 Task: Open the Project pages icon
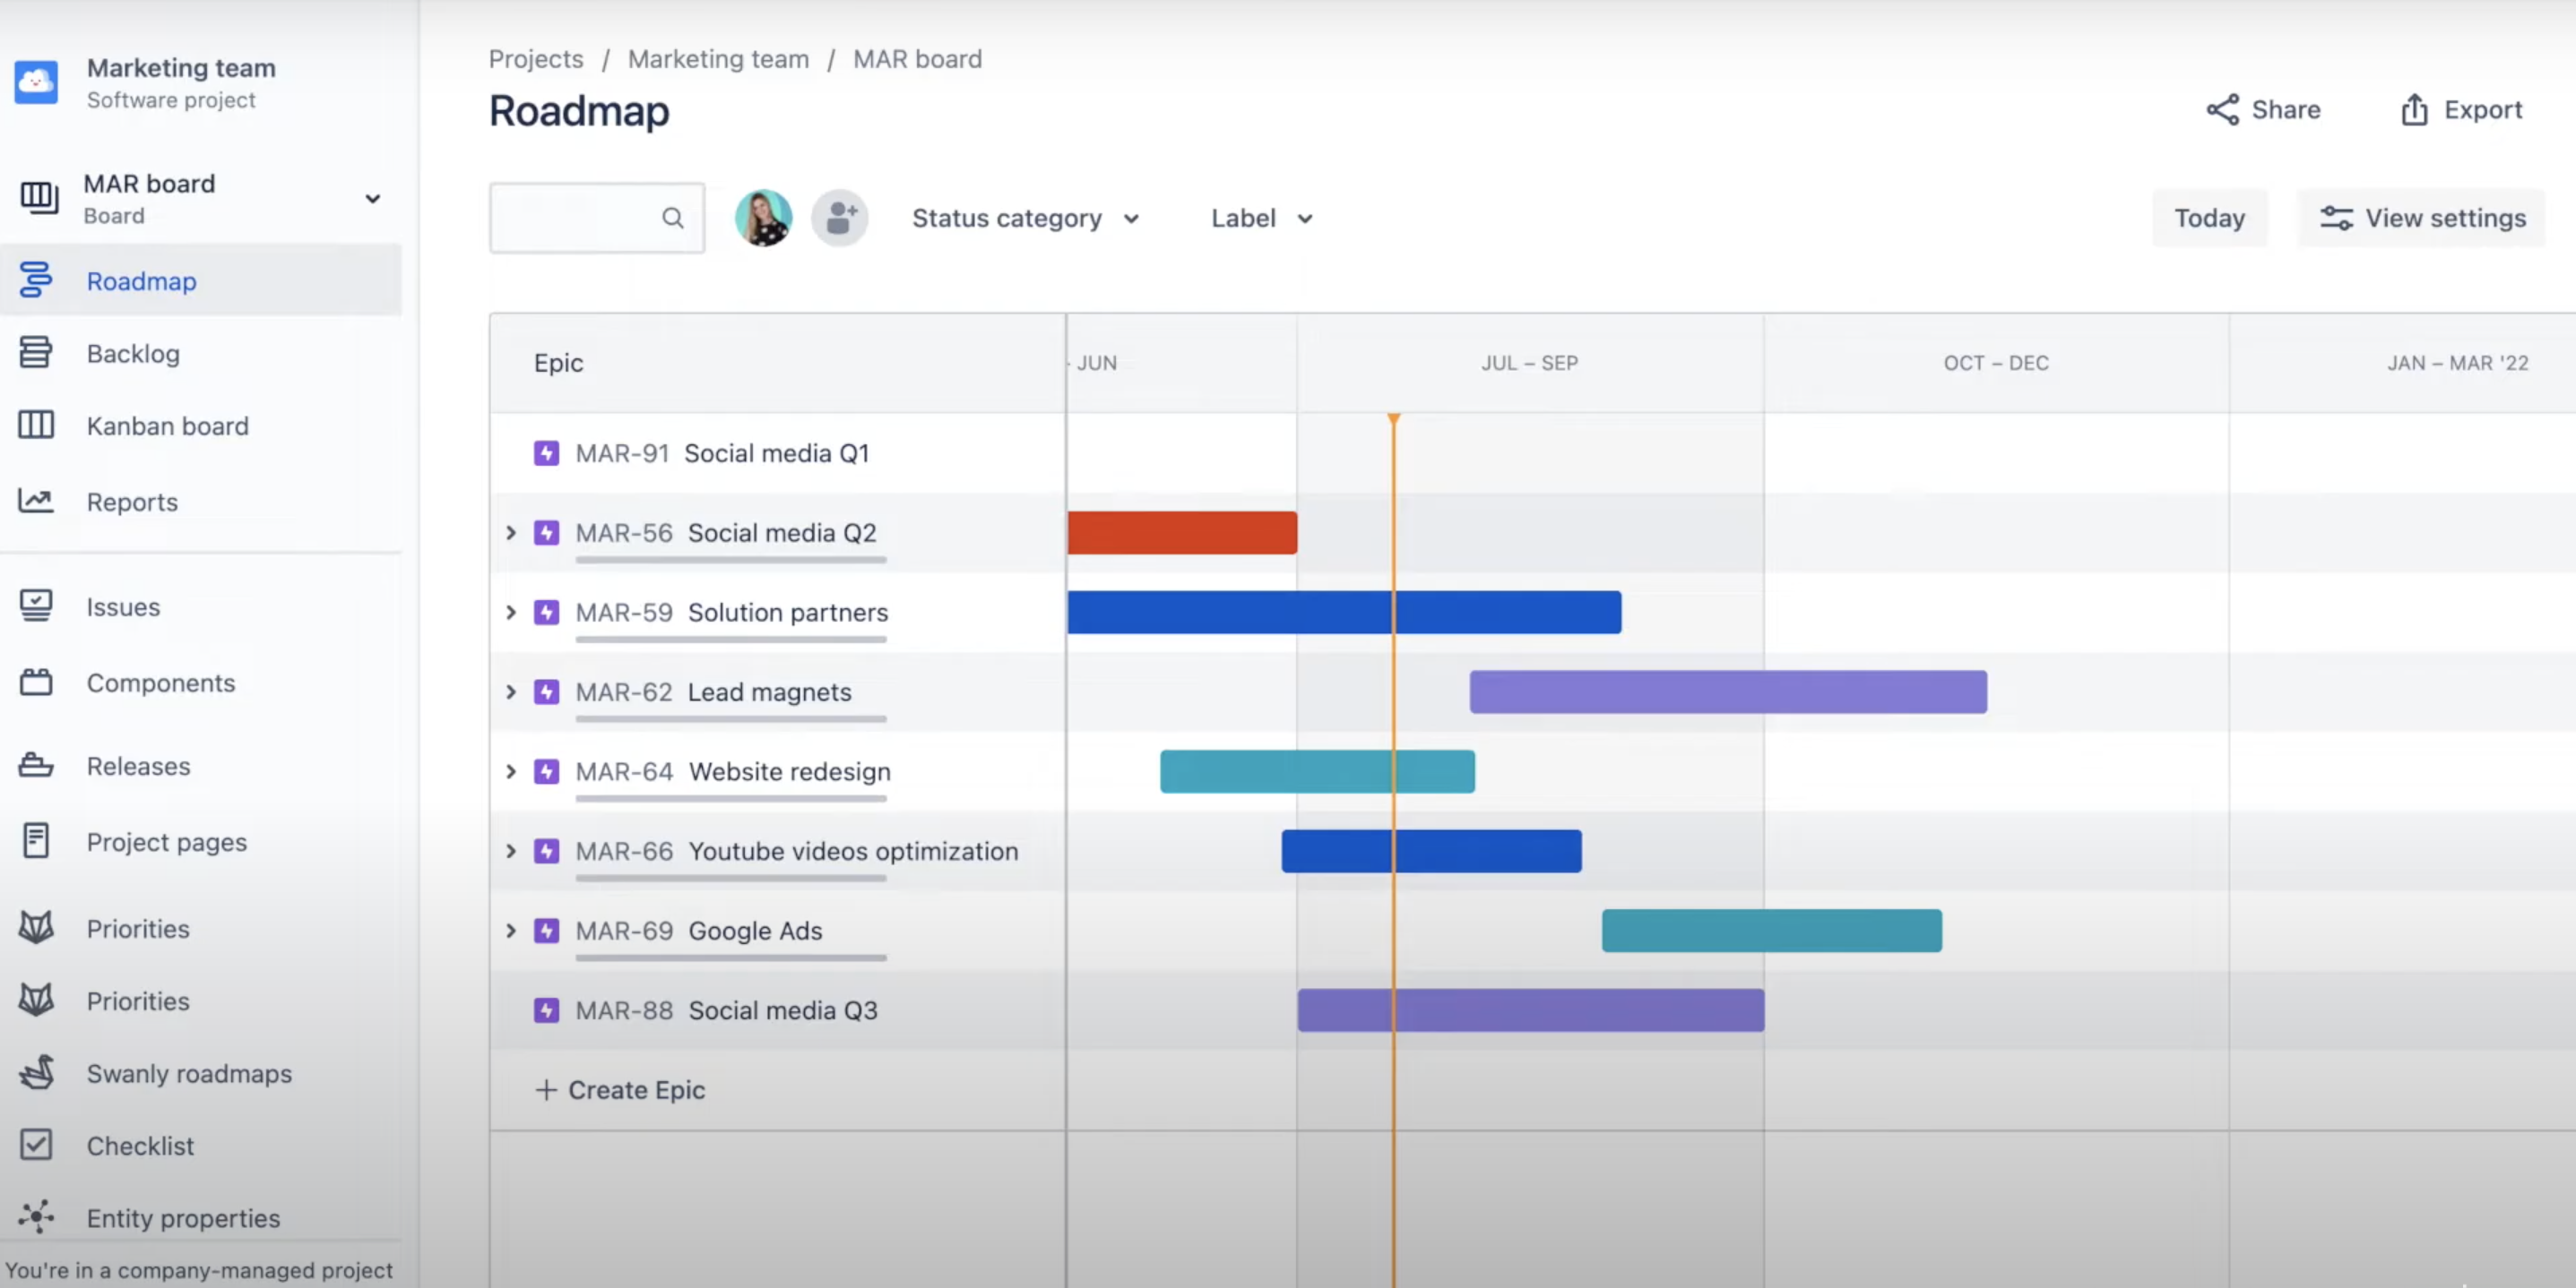tap(36, 841)
